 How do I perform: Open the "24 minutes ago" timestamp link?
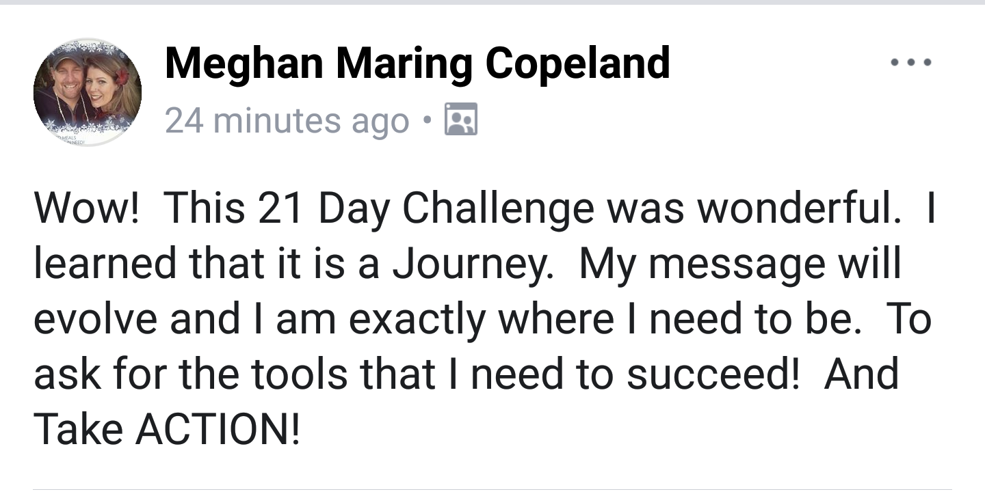[x=287, y=122]
